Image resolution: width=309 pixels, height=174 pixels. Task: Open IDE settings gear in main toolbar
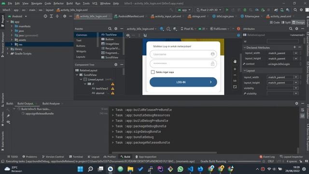tap(301, 10)
